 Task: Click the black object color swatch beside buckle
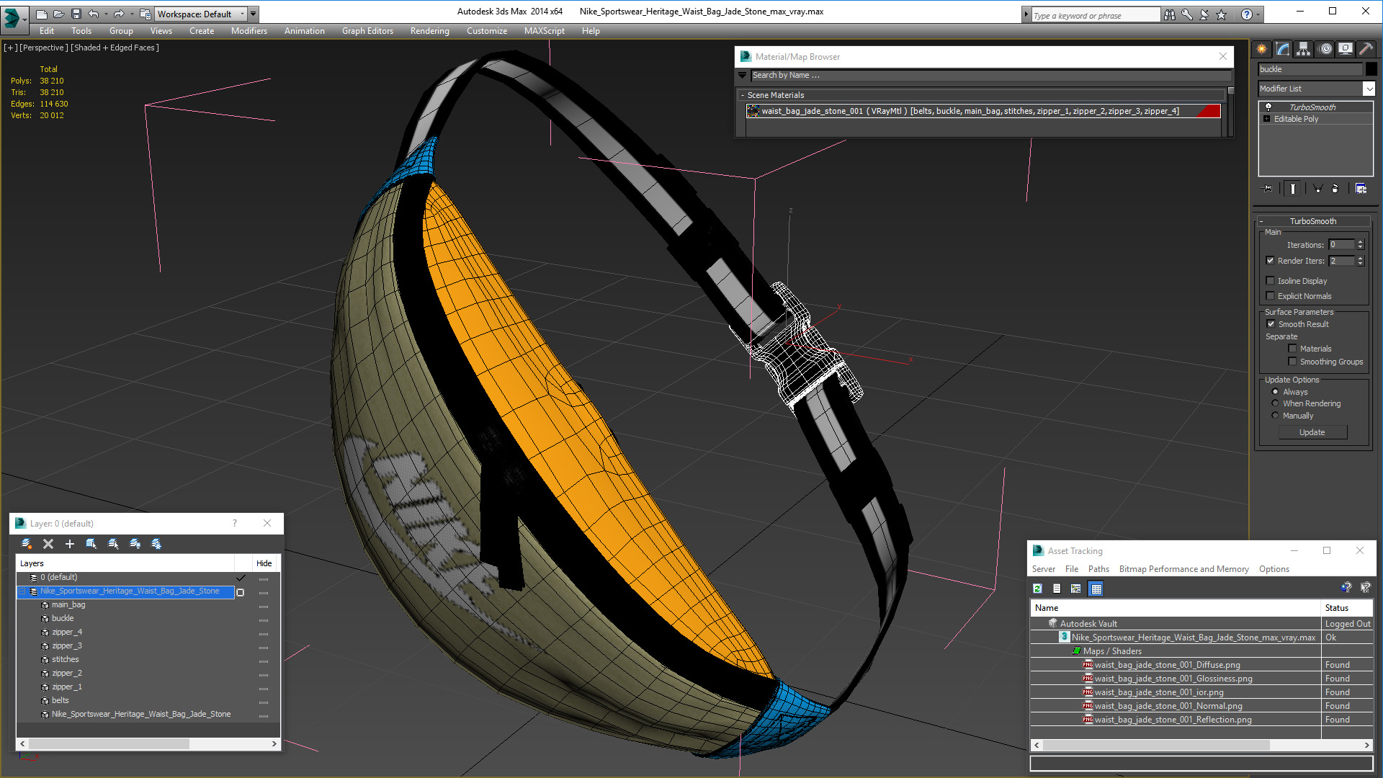1371,69
